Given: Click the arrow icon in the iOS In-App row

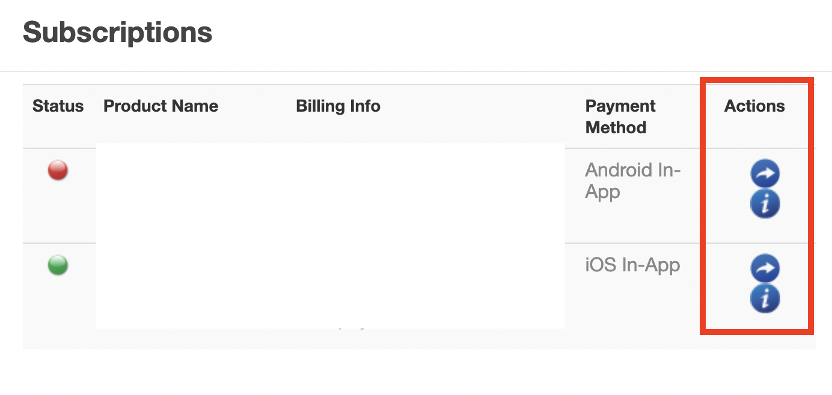Looking at the screenshot, I should pyautogui.click(x=765, y=268).
